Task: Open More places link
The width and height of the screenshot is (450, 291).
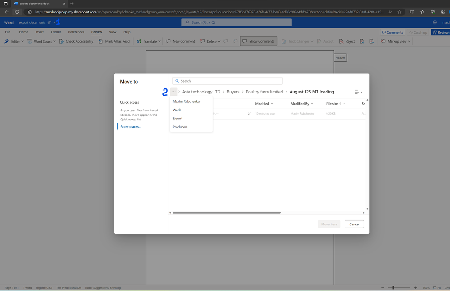Action: coord(131,127)
